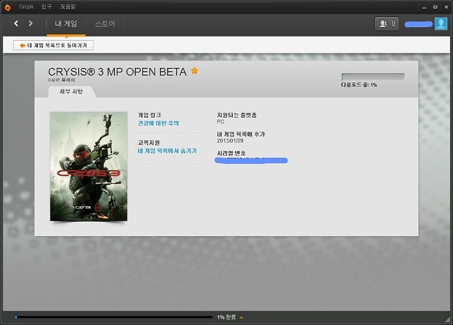The width and height of the screenshot is (453, 325).
Task: Click the 0시간 플레이 playtime text
Action: pos(62,80)
